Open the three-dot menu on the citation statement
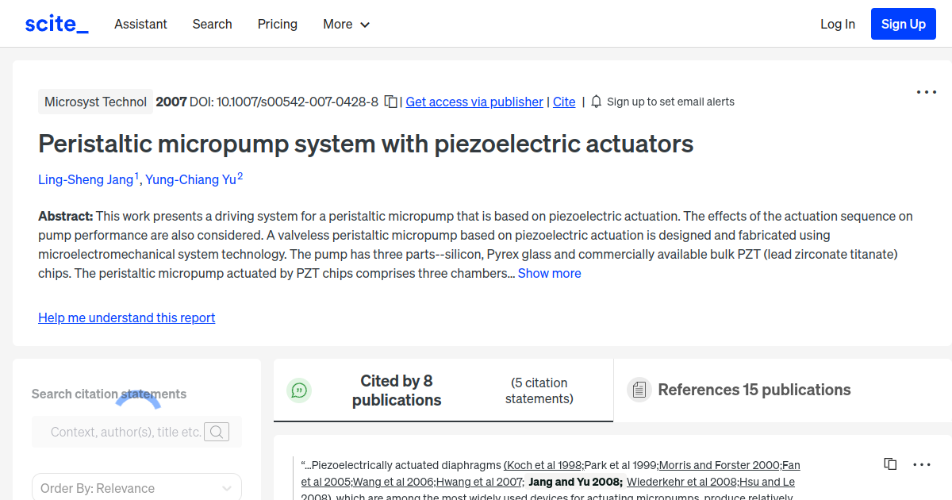The image size is (952, 500). click(x=921, y=463)
